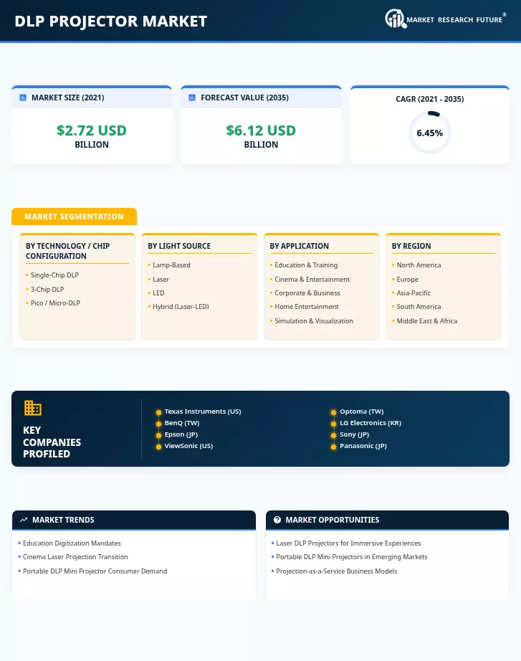The height and width of the screenshot is (661, 521).
Task: Click ViewSonic (US) company name
Action: [188, 446]
